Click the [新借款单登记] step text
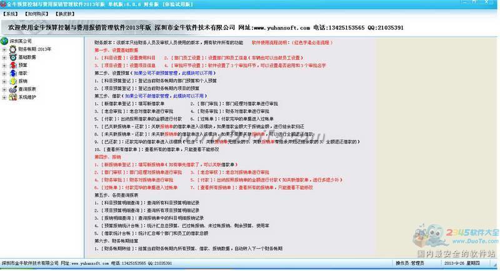The image size is (500, 271). click(x=129, y=104)
